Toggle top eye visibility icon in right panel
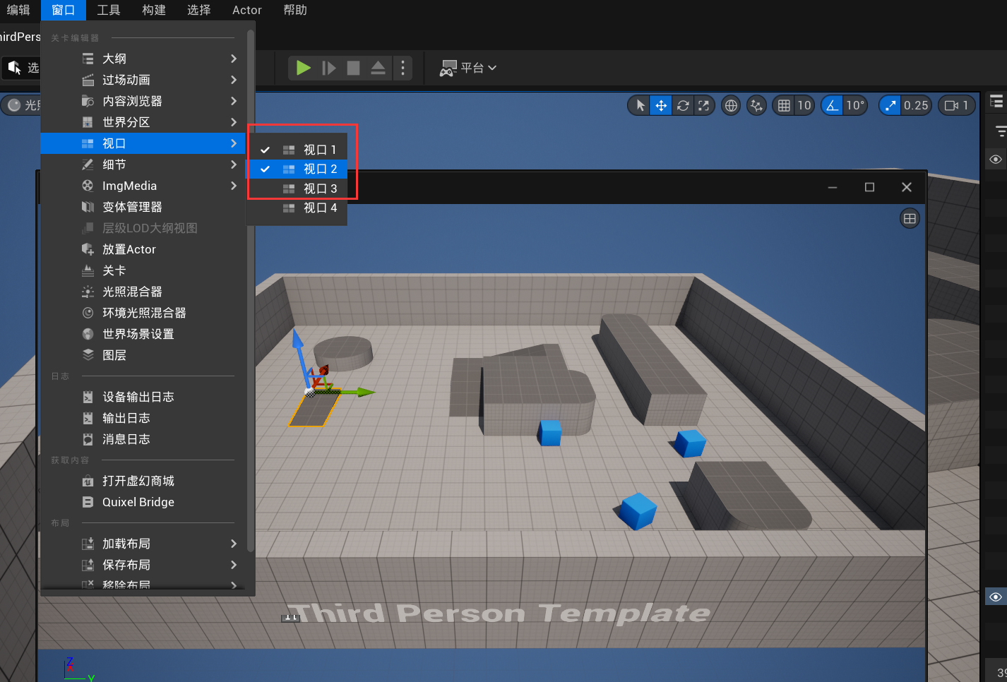 [x=996, y=159]
